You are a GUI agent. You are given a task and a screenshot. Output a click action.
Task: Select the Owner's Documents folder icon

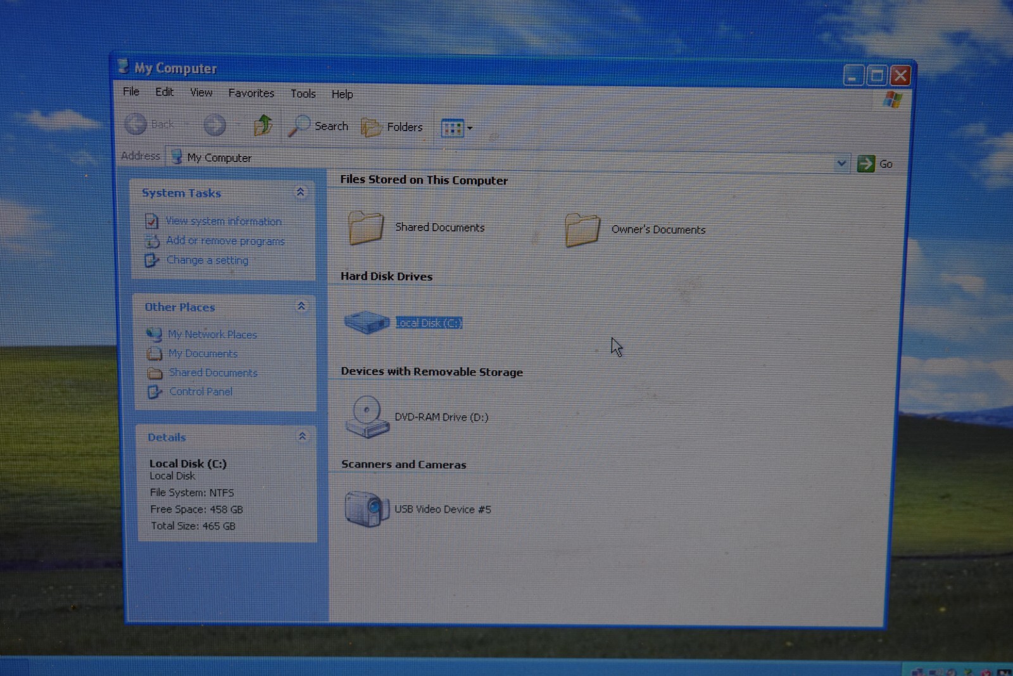582,229
